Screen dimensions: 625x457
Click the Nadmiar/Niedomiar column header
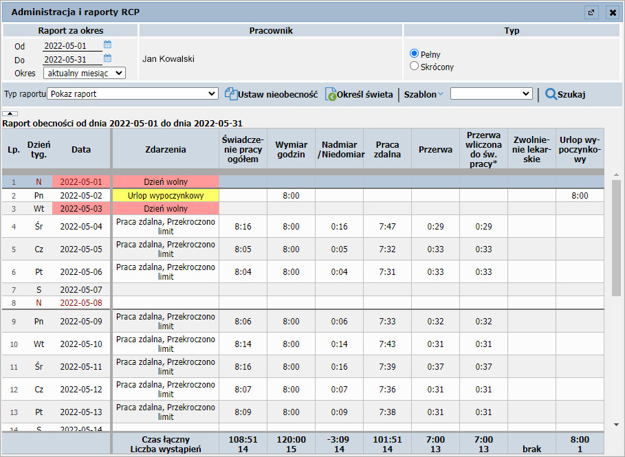[x=339, y=149]
